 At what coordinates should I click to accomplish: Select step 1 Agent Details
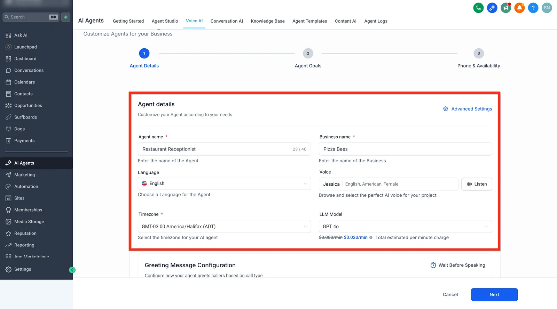144,53
